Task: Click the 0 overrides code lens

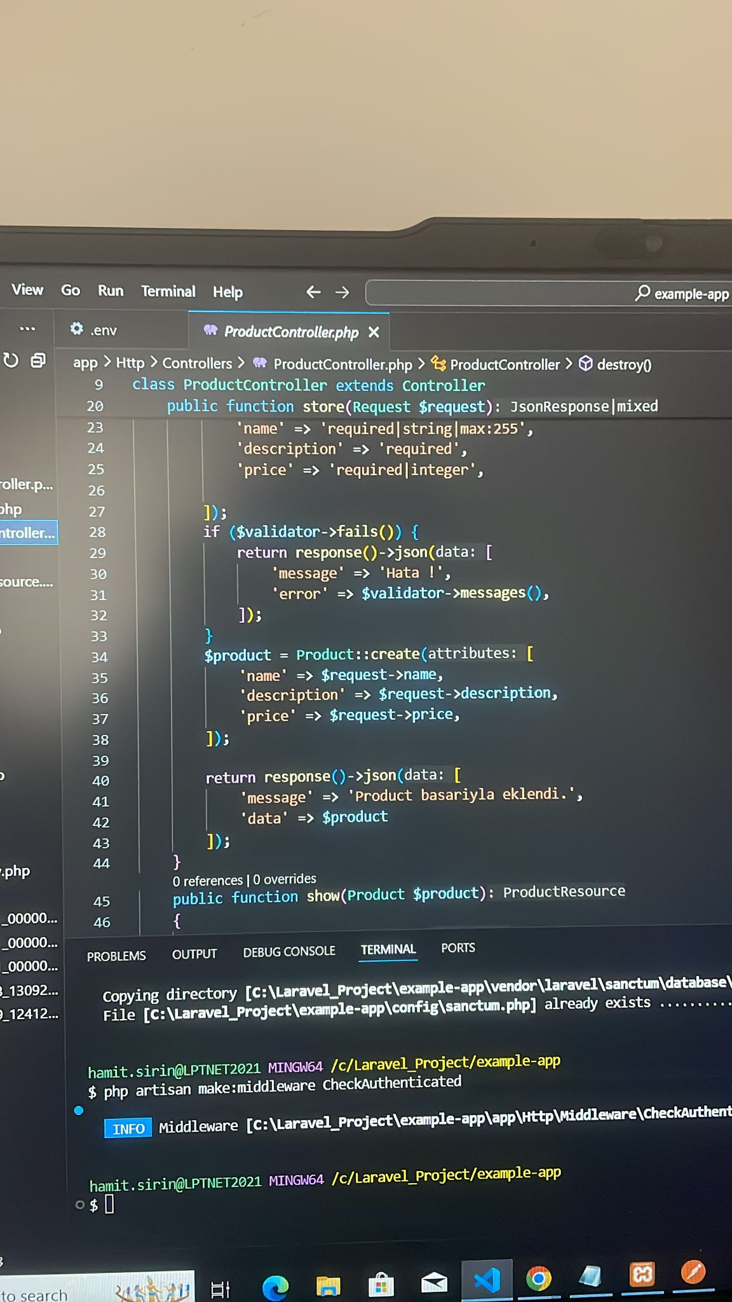Action: (x=284, y=879)
